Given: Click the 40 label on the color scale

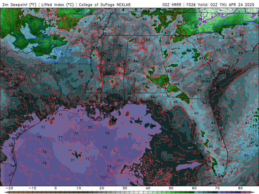Looking at the screenshot, I should pos(148,188).
